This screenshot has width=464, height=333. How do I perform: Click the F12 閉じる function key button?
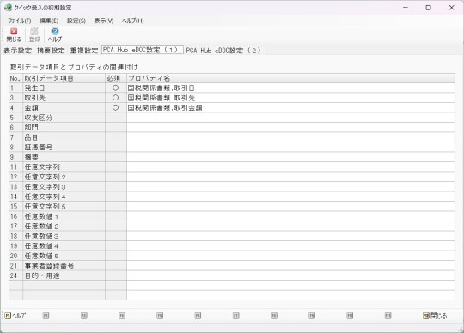click(435, 316)
